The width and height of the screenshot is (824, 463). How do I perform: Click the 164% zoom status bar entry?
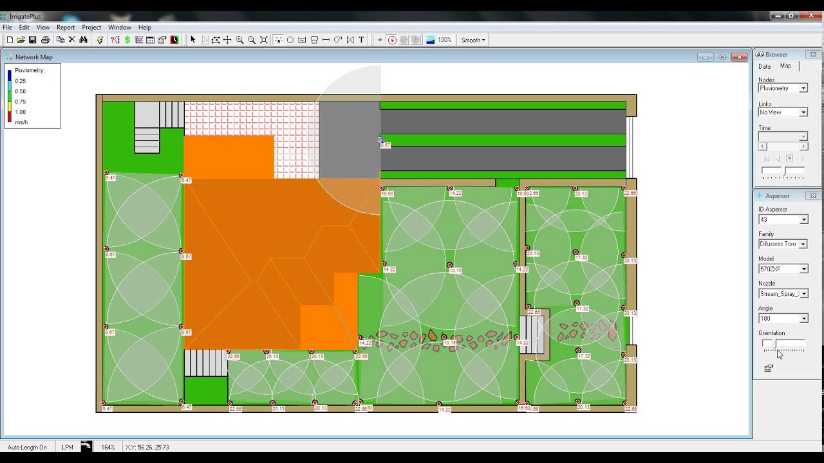pyautogui.click(x=108, y=447)
